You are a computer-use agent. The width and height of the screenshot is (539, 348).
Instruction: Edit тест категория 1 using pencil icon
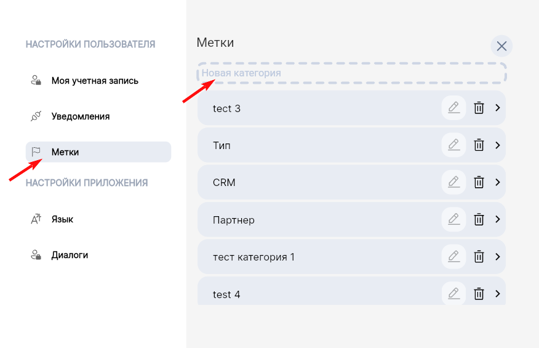[x=453, y=256]
